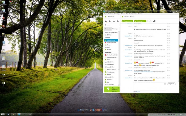The image size is (186, 116).
Task: Open the status dropdown next to Felsher70
Action: click(x=107, y=17)
